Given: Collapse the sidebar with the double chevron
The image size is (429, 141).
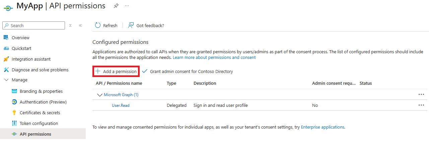Looking at the screenshot, I should [x=80, y=25].
